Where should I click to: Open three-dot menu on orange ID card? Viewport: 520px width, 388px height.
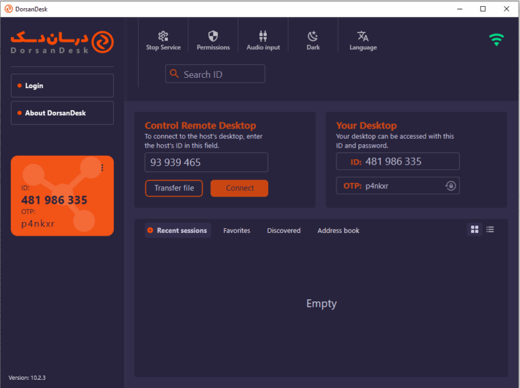pos(102,168)
